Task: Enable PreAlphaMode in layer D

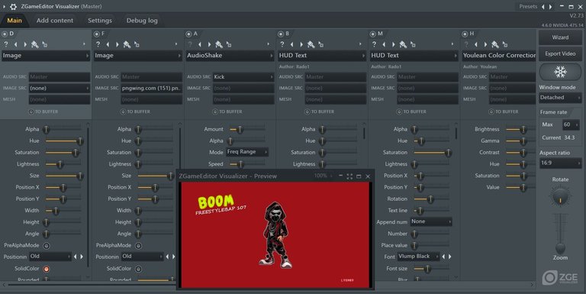Action: click(x=47, y=246)
